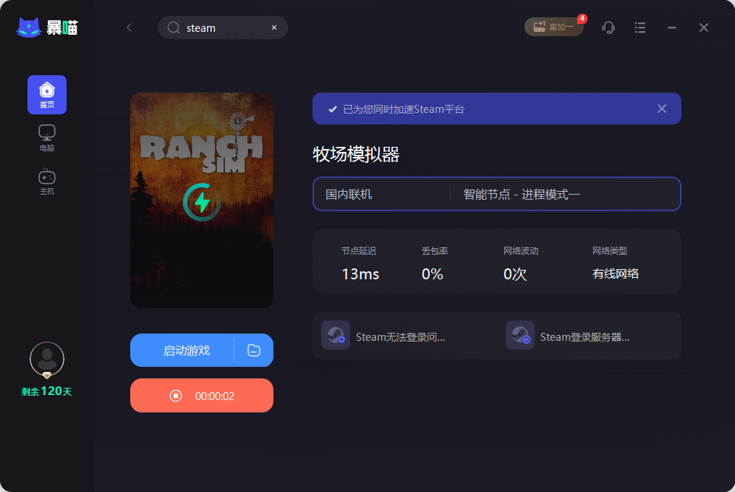Click the 网络波动 label
The height and width of the screenshot is (492, 735).
coord(521,251)
